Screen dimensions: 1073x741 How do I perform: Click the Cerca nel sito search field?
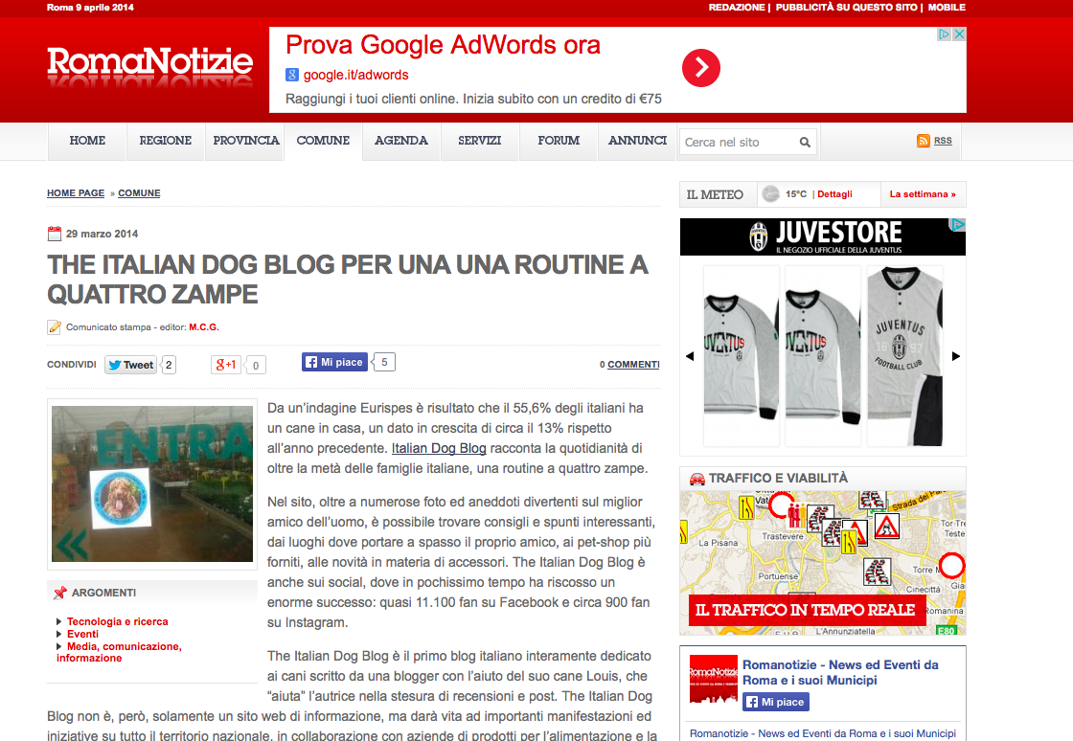pos(739,143)
